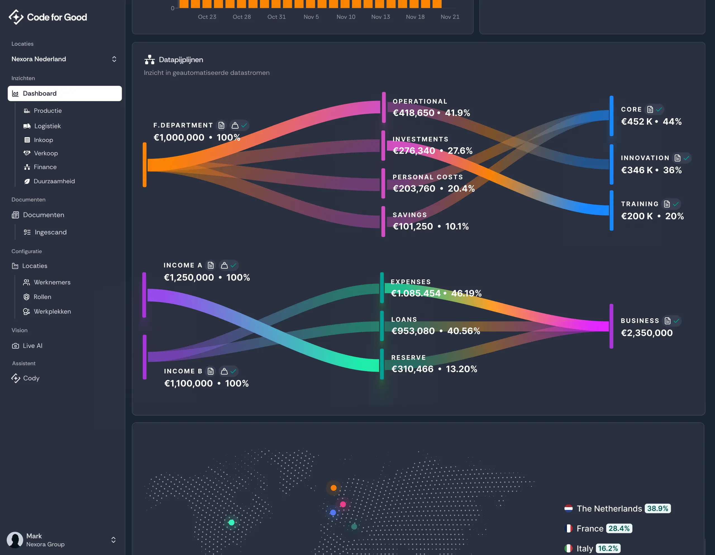Expand the Documenten sidebar section

pyautogui.click(x=43, y=215)
